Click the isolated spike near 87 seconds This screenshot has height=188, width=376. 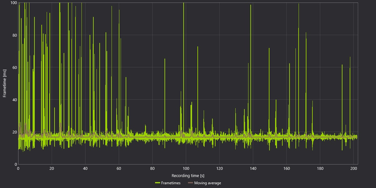click(x=165, y=59)
